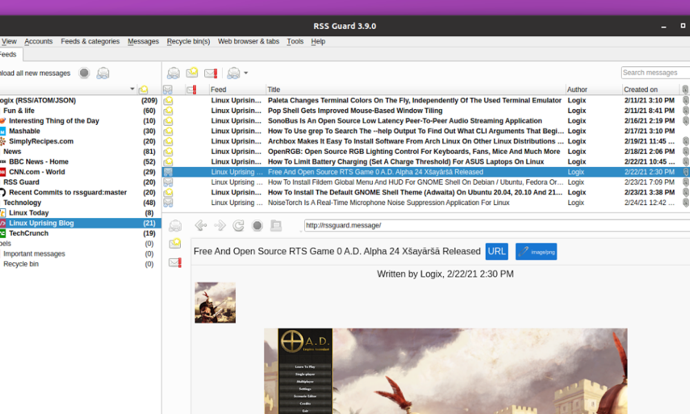
Task: Mark all feeds read icon in feeds toolbar
Action: point(103,73)
